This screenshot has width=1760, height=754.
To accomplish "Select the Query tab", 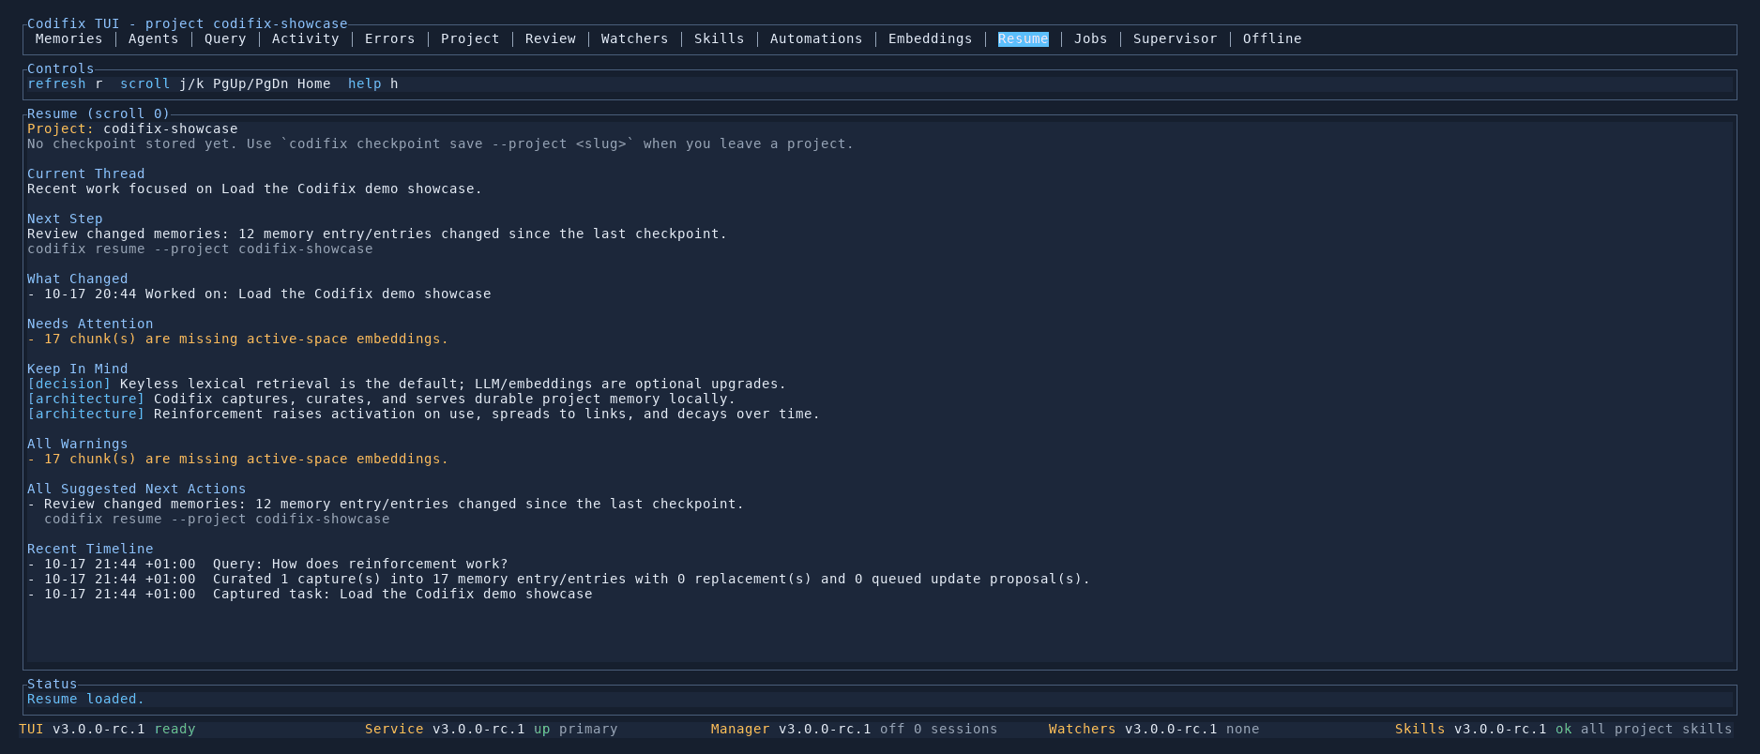I will click(225, 38).
